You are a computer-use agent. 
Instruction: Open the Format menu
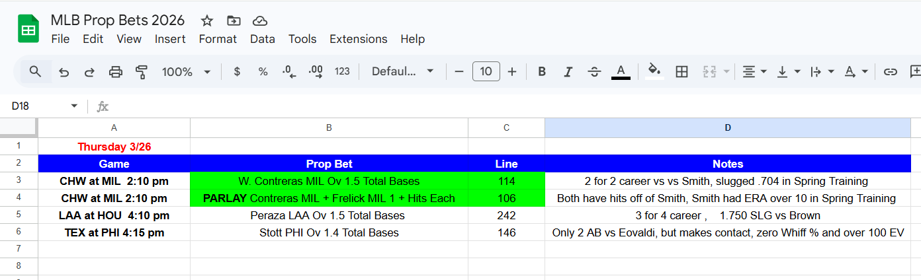218,39
